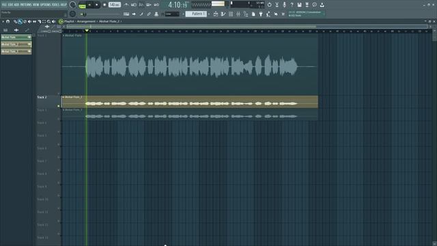437x246 pixels.
Task: Click the arrow right of Pattern 1
Action: pos(209,14)
